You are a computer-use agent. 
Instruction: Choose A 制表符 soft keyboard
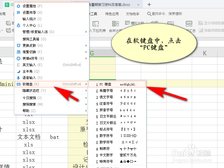click(x=117, y=149)
